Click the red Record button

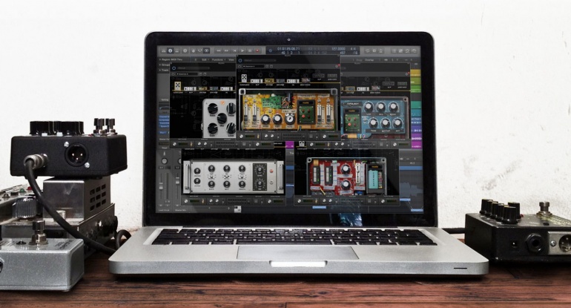(257, 50)
